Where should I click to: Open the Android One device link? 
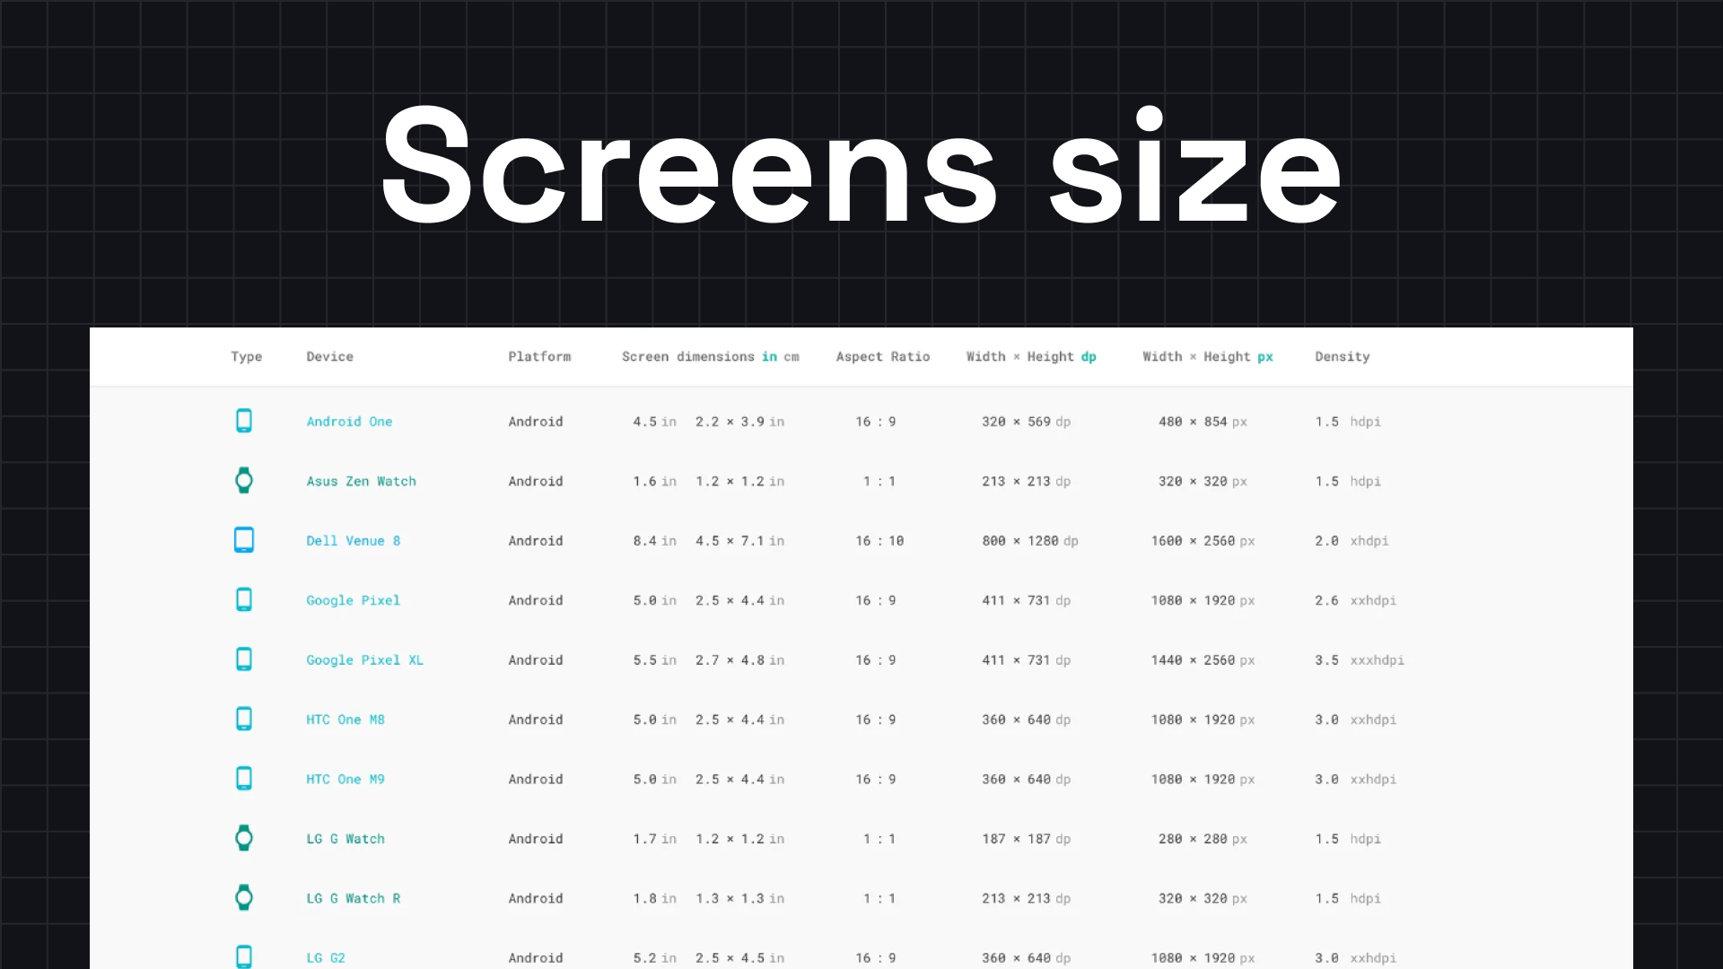[349, 422]
